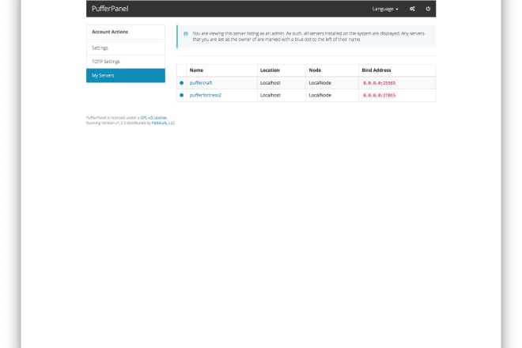Open the Padduck, LLC link
The width and height of the screenshot is (522, 348).
point(163,123)
